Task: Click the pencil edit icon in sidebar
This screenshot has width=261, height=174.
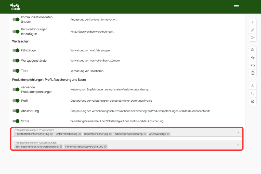Action: [x=253, y=30]
